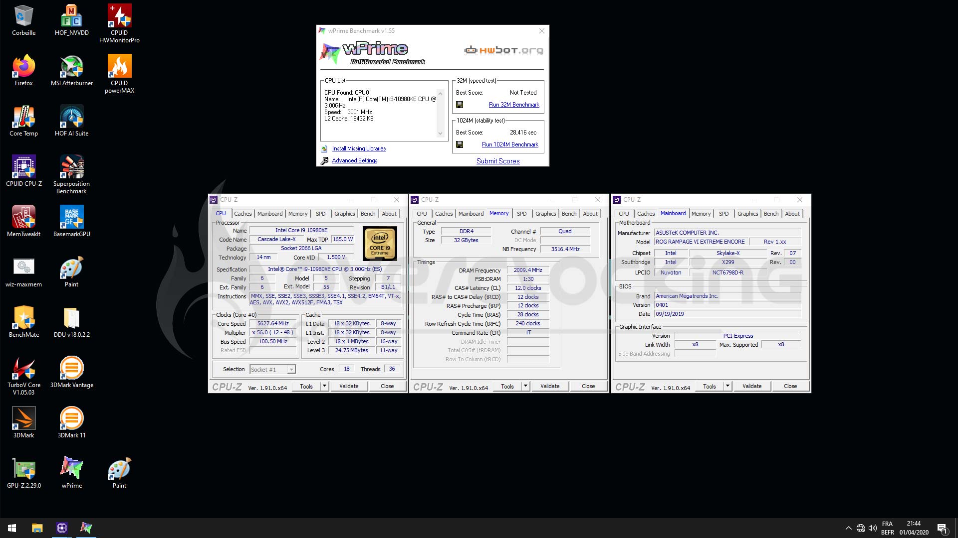Click the volume icon in system tray
The width and height of the screenshot is (958, 538).
click(x=873, y=528)
